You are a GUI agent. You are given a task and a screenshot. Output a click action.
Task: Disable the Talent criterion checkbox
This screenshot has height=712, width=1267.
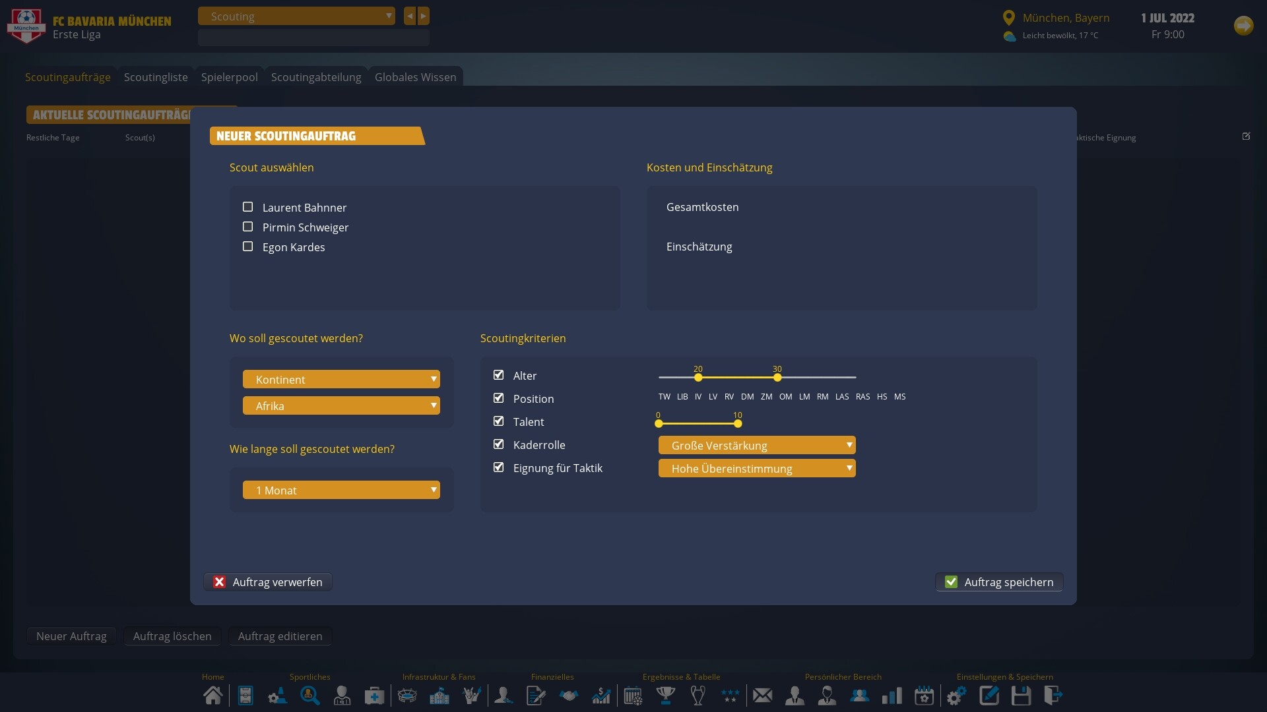click(498, 421)
